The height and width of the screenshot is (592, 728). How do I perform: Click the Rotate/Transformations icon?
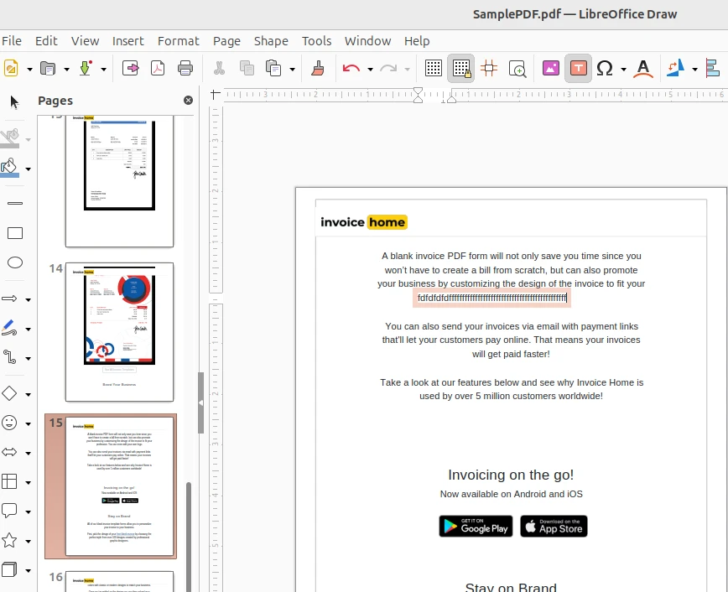(676, 68)
